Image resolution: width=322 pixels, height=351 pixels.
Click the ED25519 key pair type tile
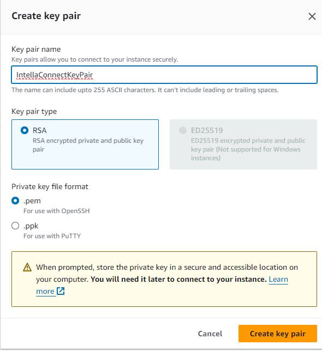tap(243, 144)
